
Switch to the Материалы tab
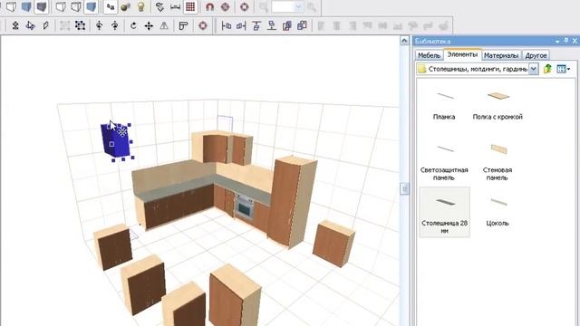pyautogui.click(x=501, y=55)
